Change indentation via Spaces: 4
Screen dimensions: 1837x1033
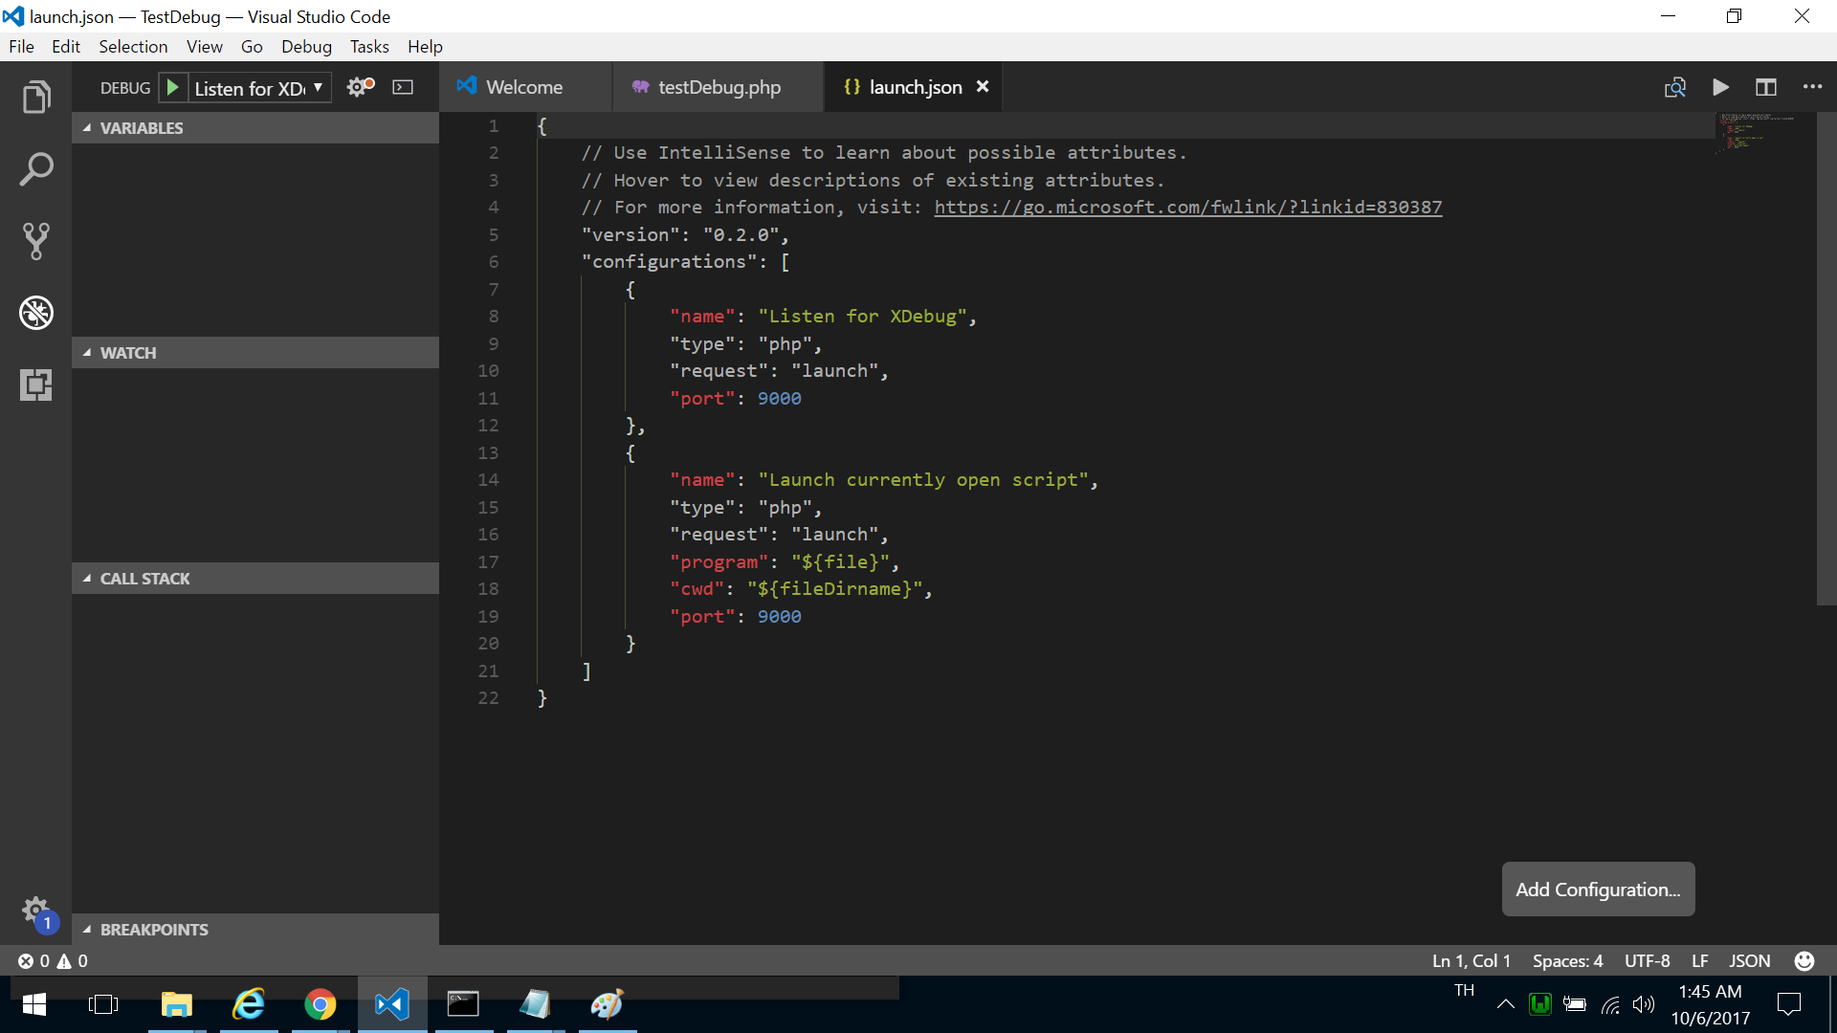(x=1567, y=961)
